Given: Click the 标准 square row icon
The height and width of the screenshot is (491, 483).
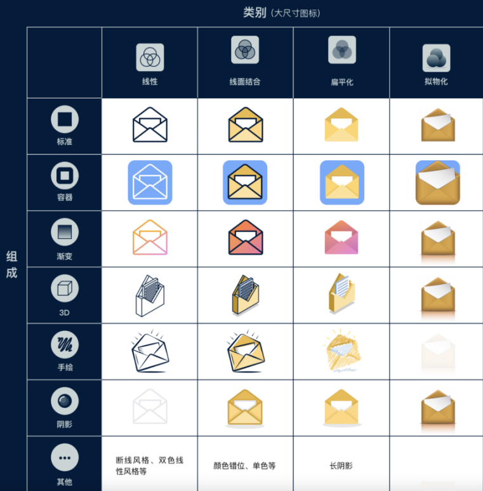Looking at the screenshot, I should click(x=65, y=119).
